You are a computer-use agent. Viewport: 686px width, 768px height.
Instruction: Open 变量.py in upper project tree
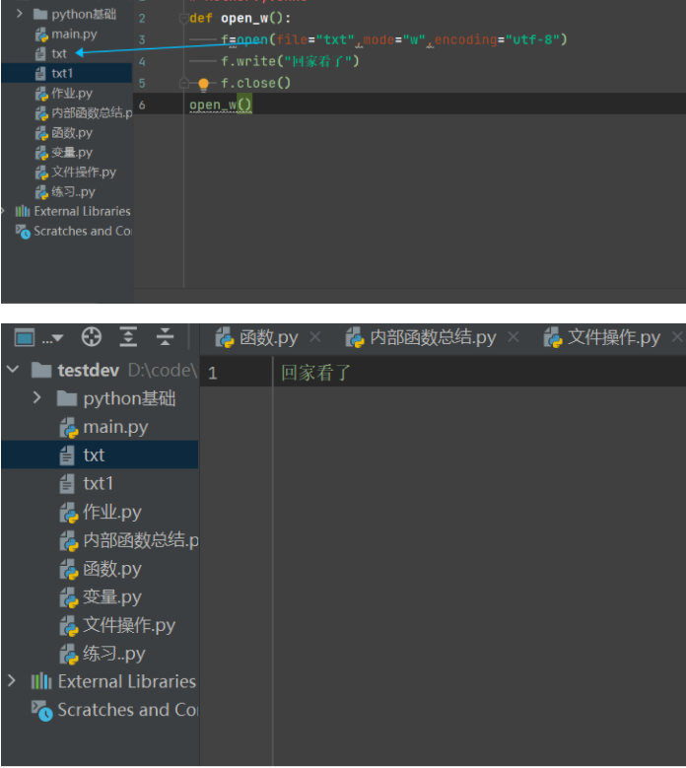(x=64, y=153)
